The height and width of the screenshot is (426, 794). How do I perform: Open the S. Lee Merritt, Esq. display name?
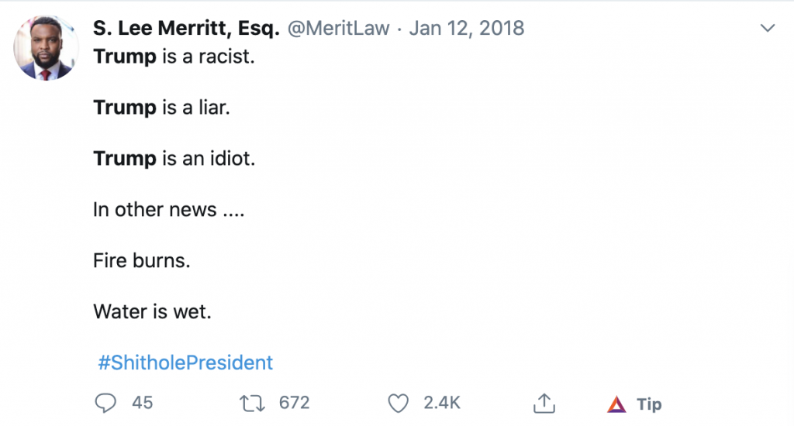click(186, 29)
